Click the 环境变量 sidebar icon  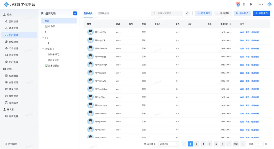pos(6,116)
